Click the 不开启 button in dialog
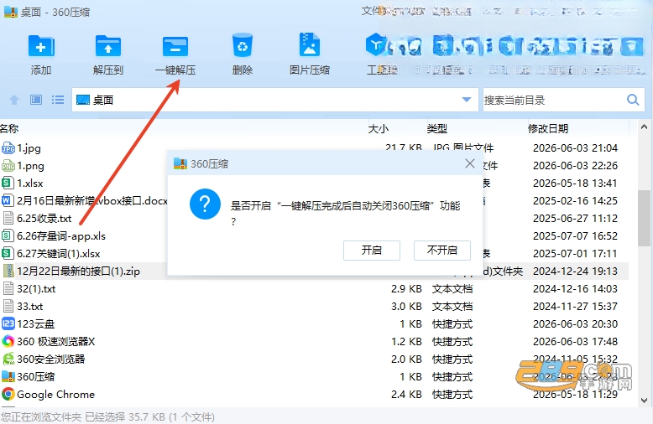This screenshot has height=424, width=653. 441,251
